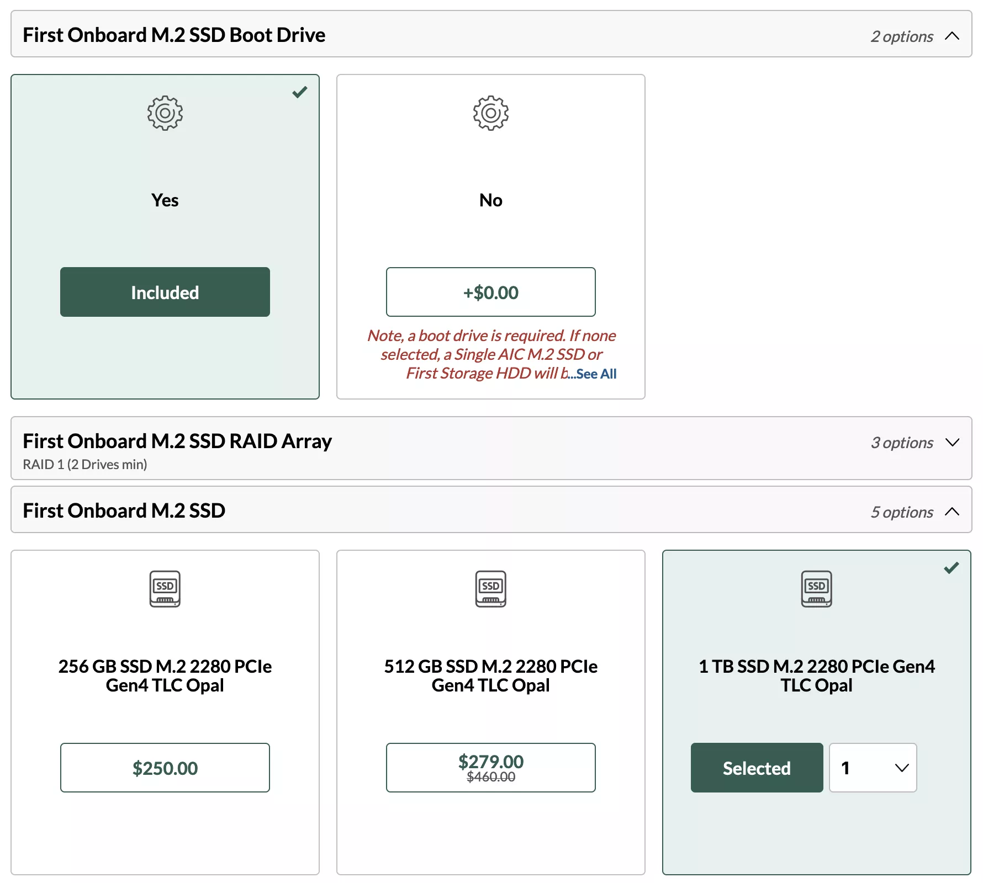The image size is (983, 883).
Task: Click '1 TB SSD M.2 2280 PCIe Gen4 TLC Opal' title
Action: (817, 675)
